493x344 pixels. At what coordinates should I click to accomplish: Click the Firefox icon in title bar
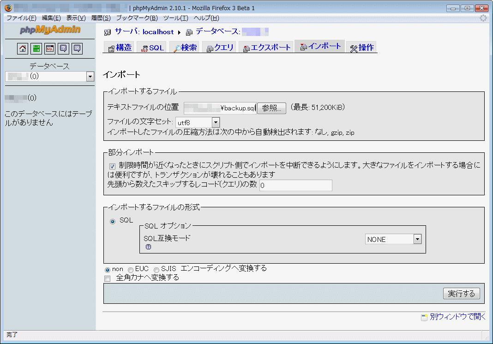click(x=8, y=7)
